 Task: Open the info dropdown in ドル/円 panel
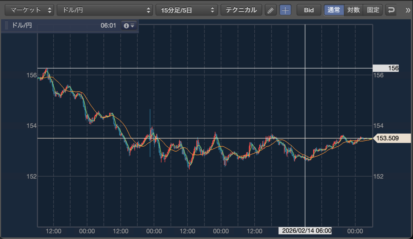(x=129, y=25)
